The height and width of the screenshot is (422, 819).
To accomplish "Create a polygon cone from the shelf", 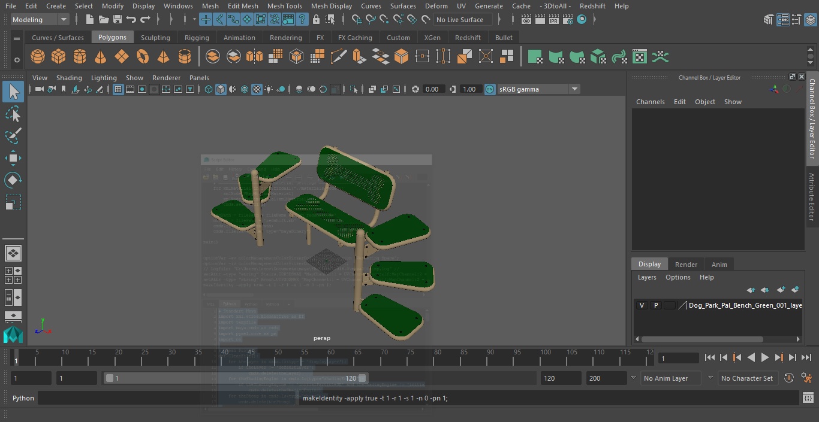I will tap(101, 57).
